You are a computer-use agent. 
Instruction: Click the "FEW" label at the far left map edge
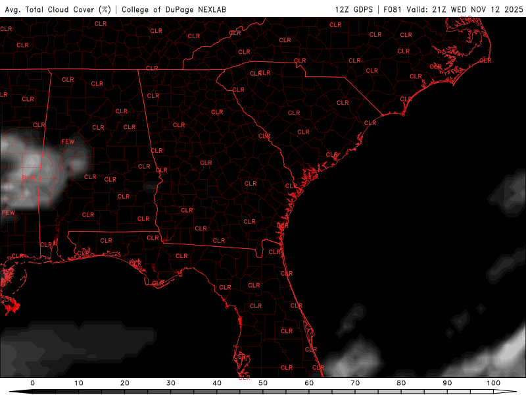9,213
